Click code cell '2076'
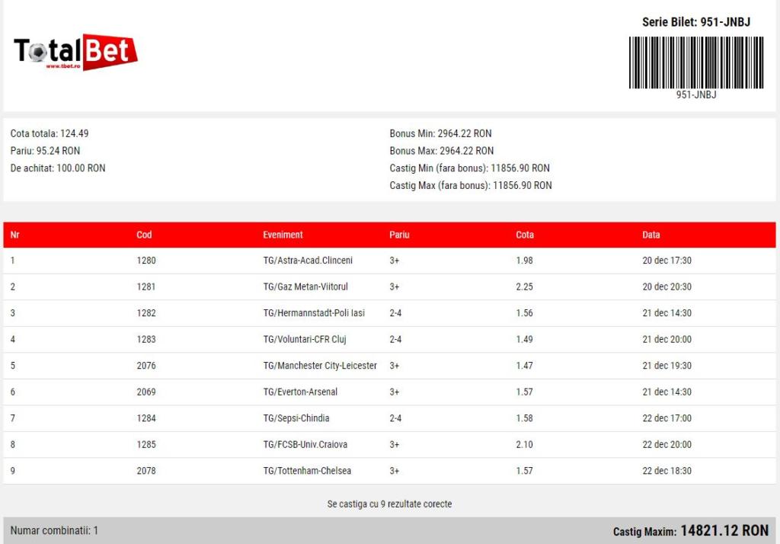 (146, 366)
